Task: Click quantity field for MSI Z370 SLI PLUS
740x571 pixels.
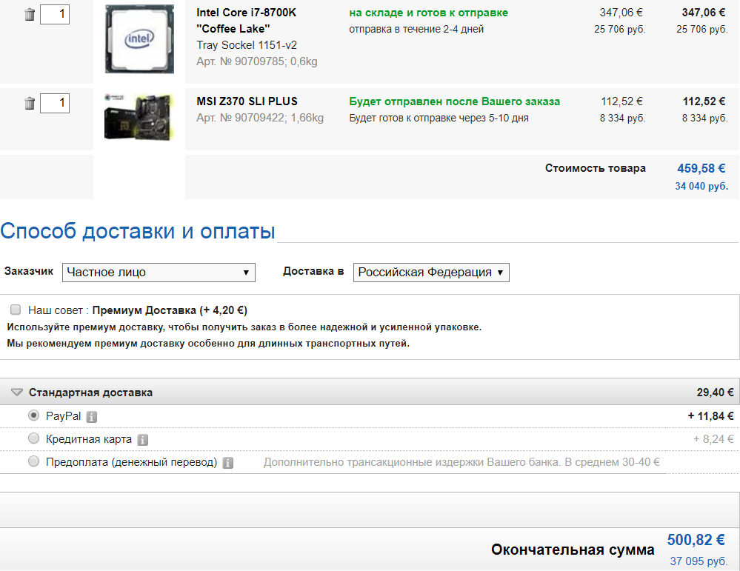Action: point(55,104)
